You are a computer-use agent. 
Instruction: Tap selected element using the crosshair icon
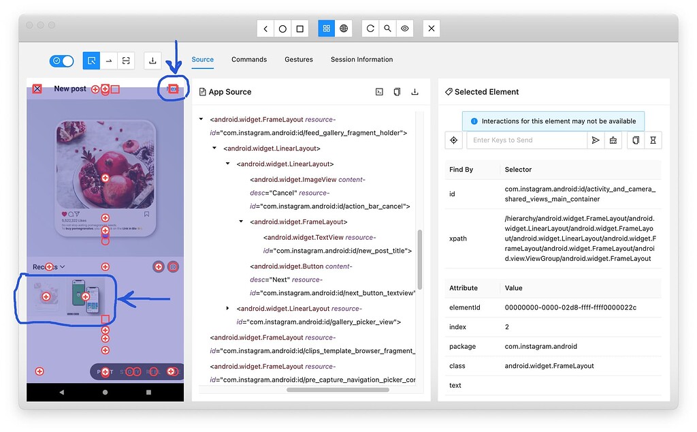point(453,140)
